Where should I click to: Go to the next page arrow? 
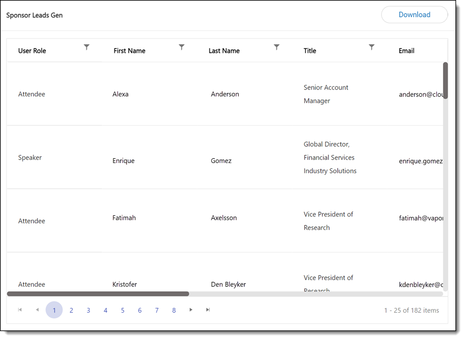tap(191, 310)
